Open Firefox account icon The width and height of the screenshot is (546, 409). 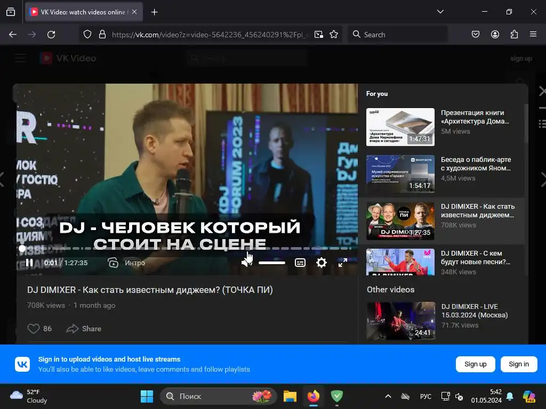(495, 35)
